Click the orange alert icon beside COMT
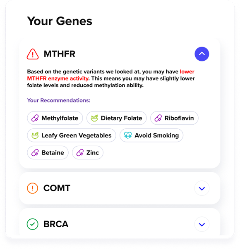240x249 pixels. [x=32, y=188]
